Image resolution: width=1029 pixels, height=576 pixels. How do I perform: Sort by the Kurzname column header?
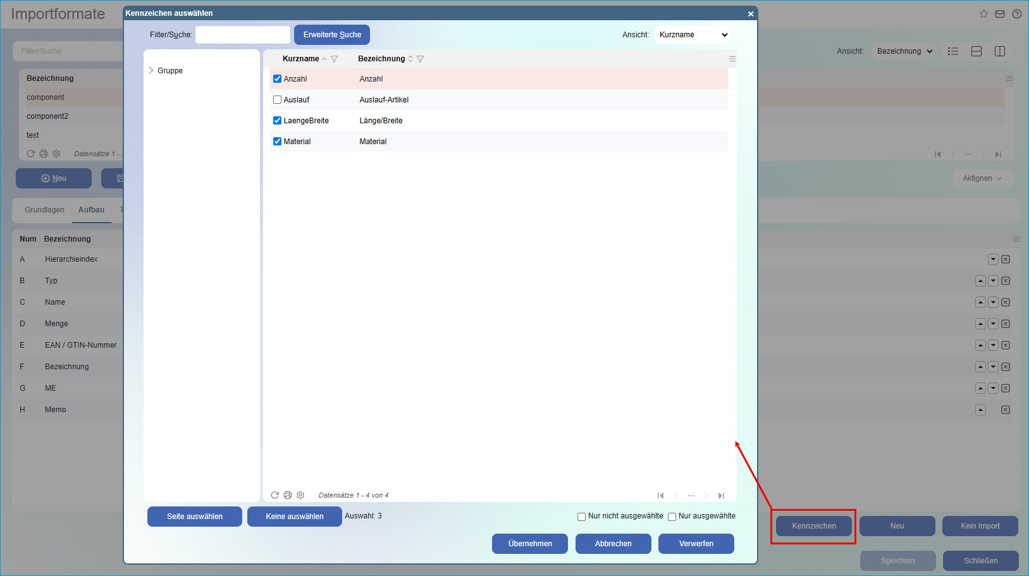(x=300, y=59)
